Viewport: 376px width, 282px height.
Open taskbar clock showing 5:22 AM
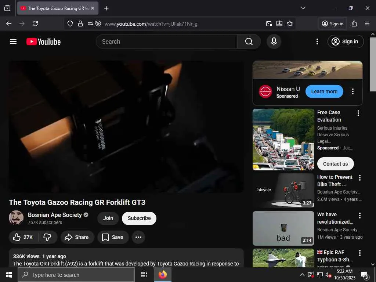click(345, 275)
